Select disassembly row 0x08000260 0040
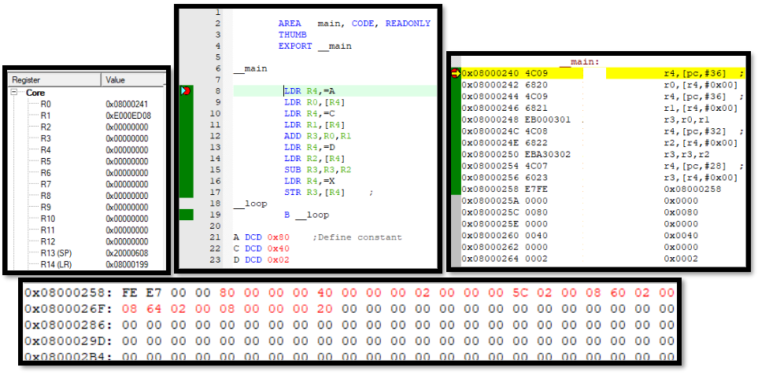 pos(602,236)
